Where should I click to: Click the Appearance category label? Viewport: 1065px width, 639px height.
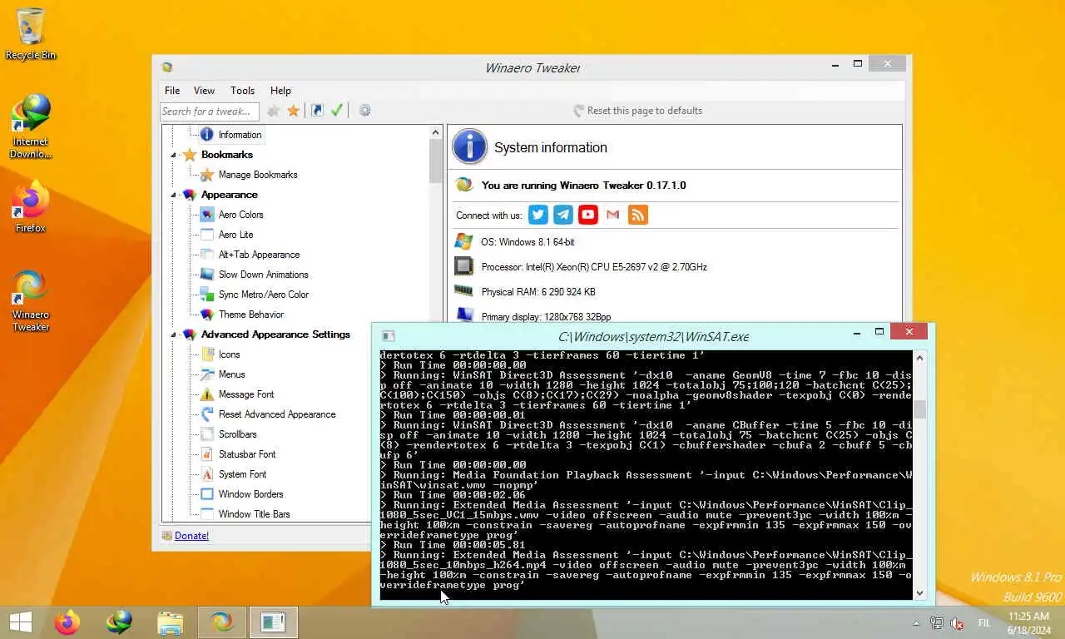[229, 195]
